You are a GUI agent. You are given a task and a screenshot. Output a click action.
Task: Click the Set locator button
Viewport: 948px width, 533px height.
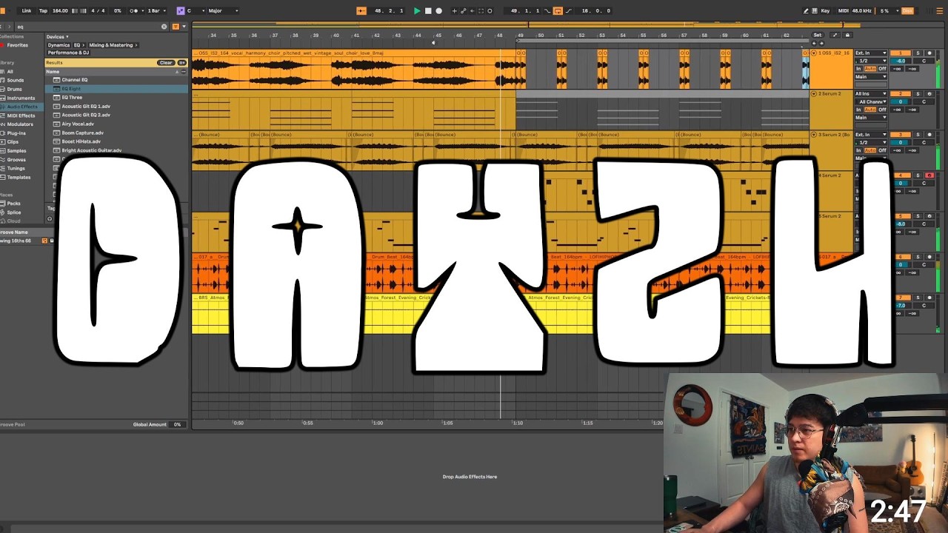817,36
